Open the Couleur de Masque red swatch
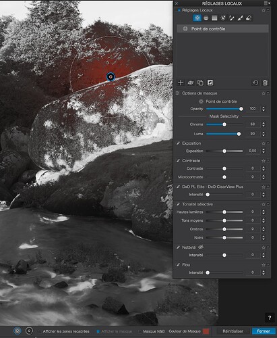This screenshot has width=277, height=338. click(x=206, y=331)
